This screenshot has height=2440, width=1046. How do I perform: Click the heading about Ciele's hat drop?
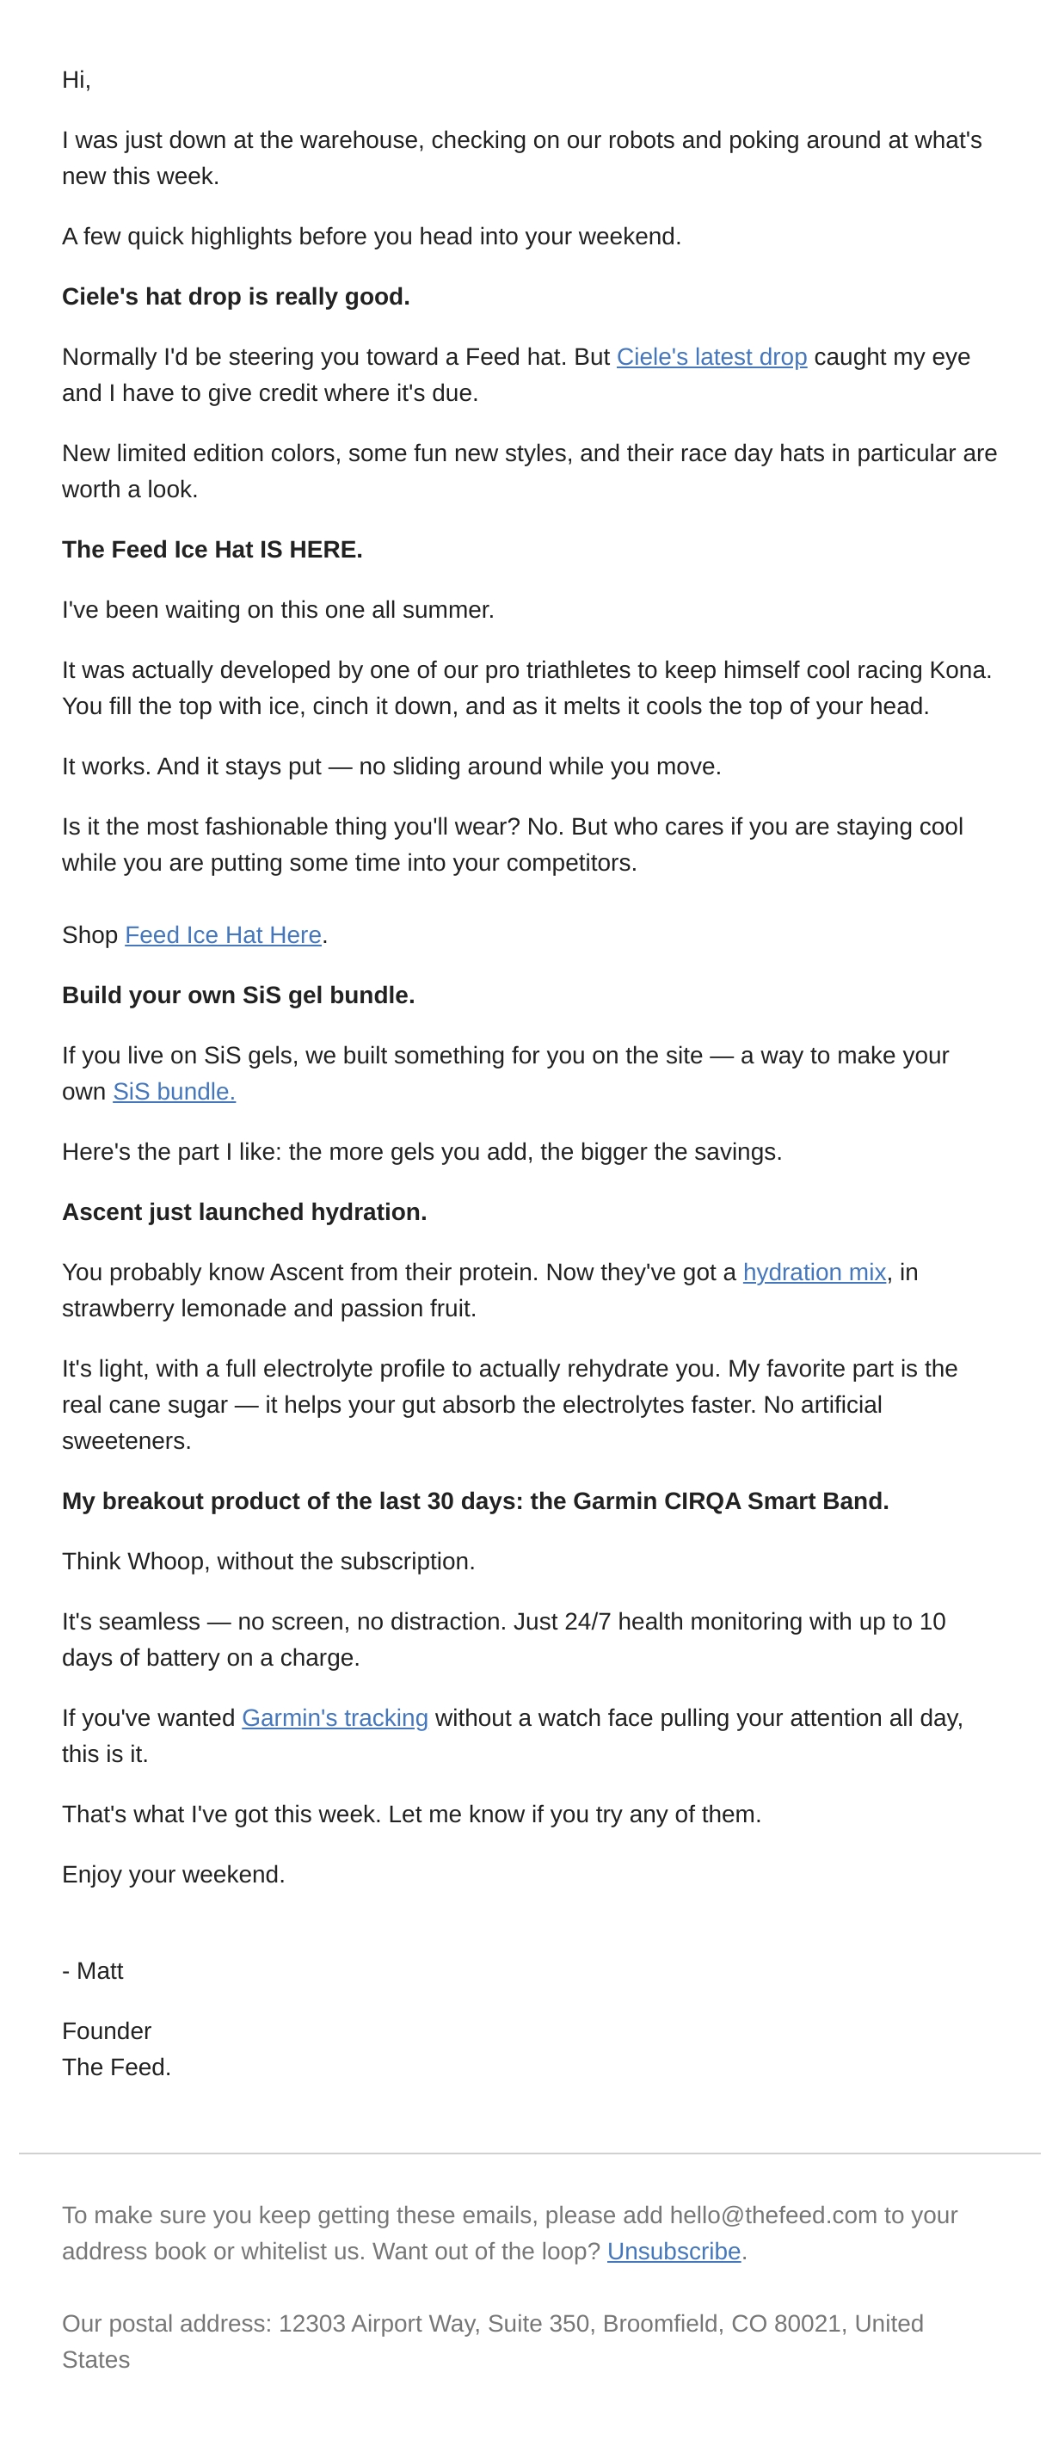tap(236, 297)
